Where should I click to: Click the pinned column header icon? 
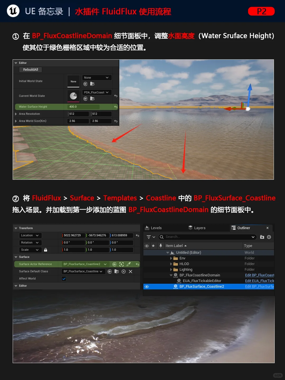161,246
